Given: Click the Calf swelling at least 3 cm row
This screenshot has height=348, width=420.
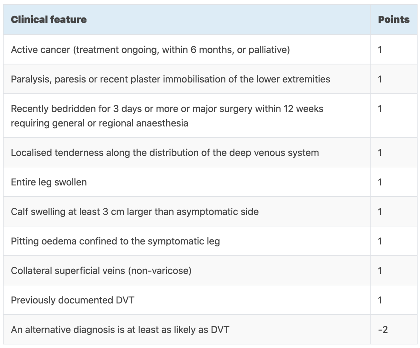Looking at the screenshot, I should point(210,211).
